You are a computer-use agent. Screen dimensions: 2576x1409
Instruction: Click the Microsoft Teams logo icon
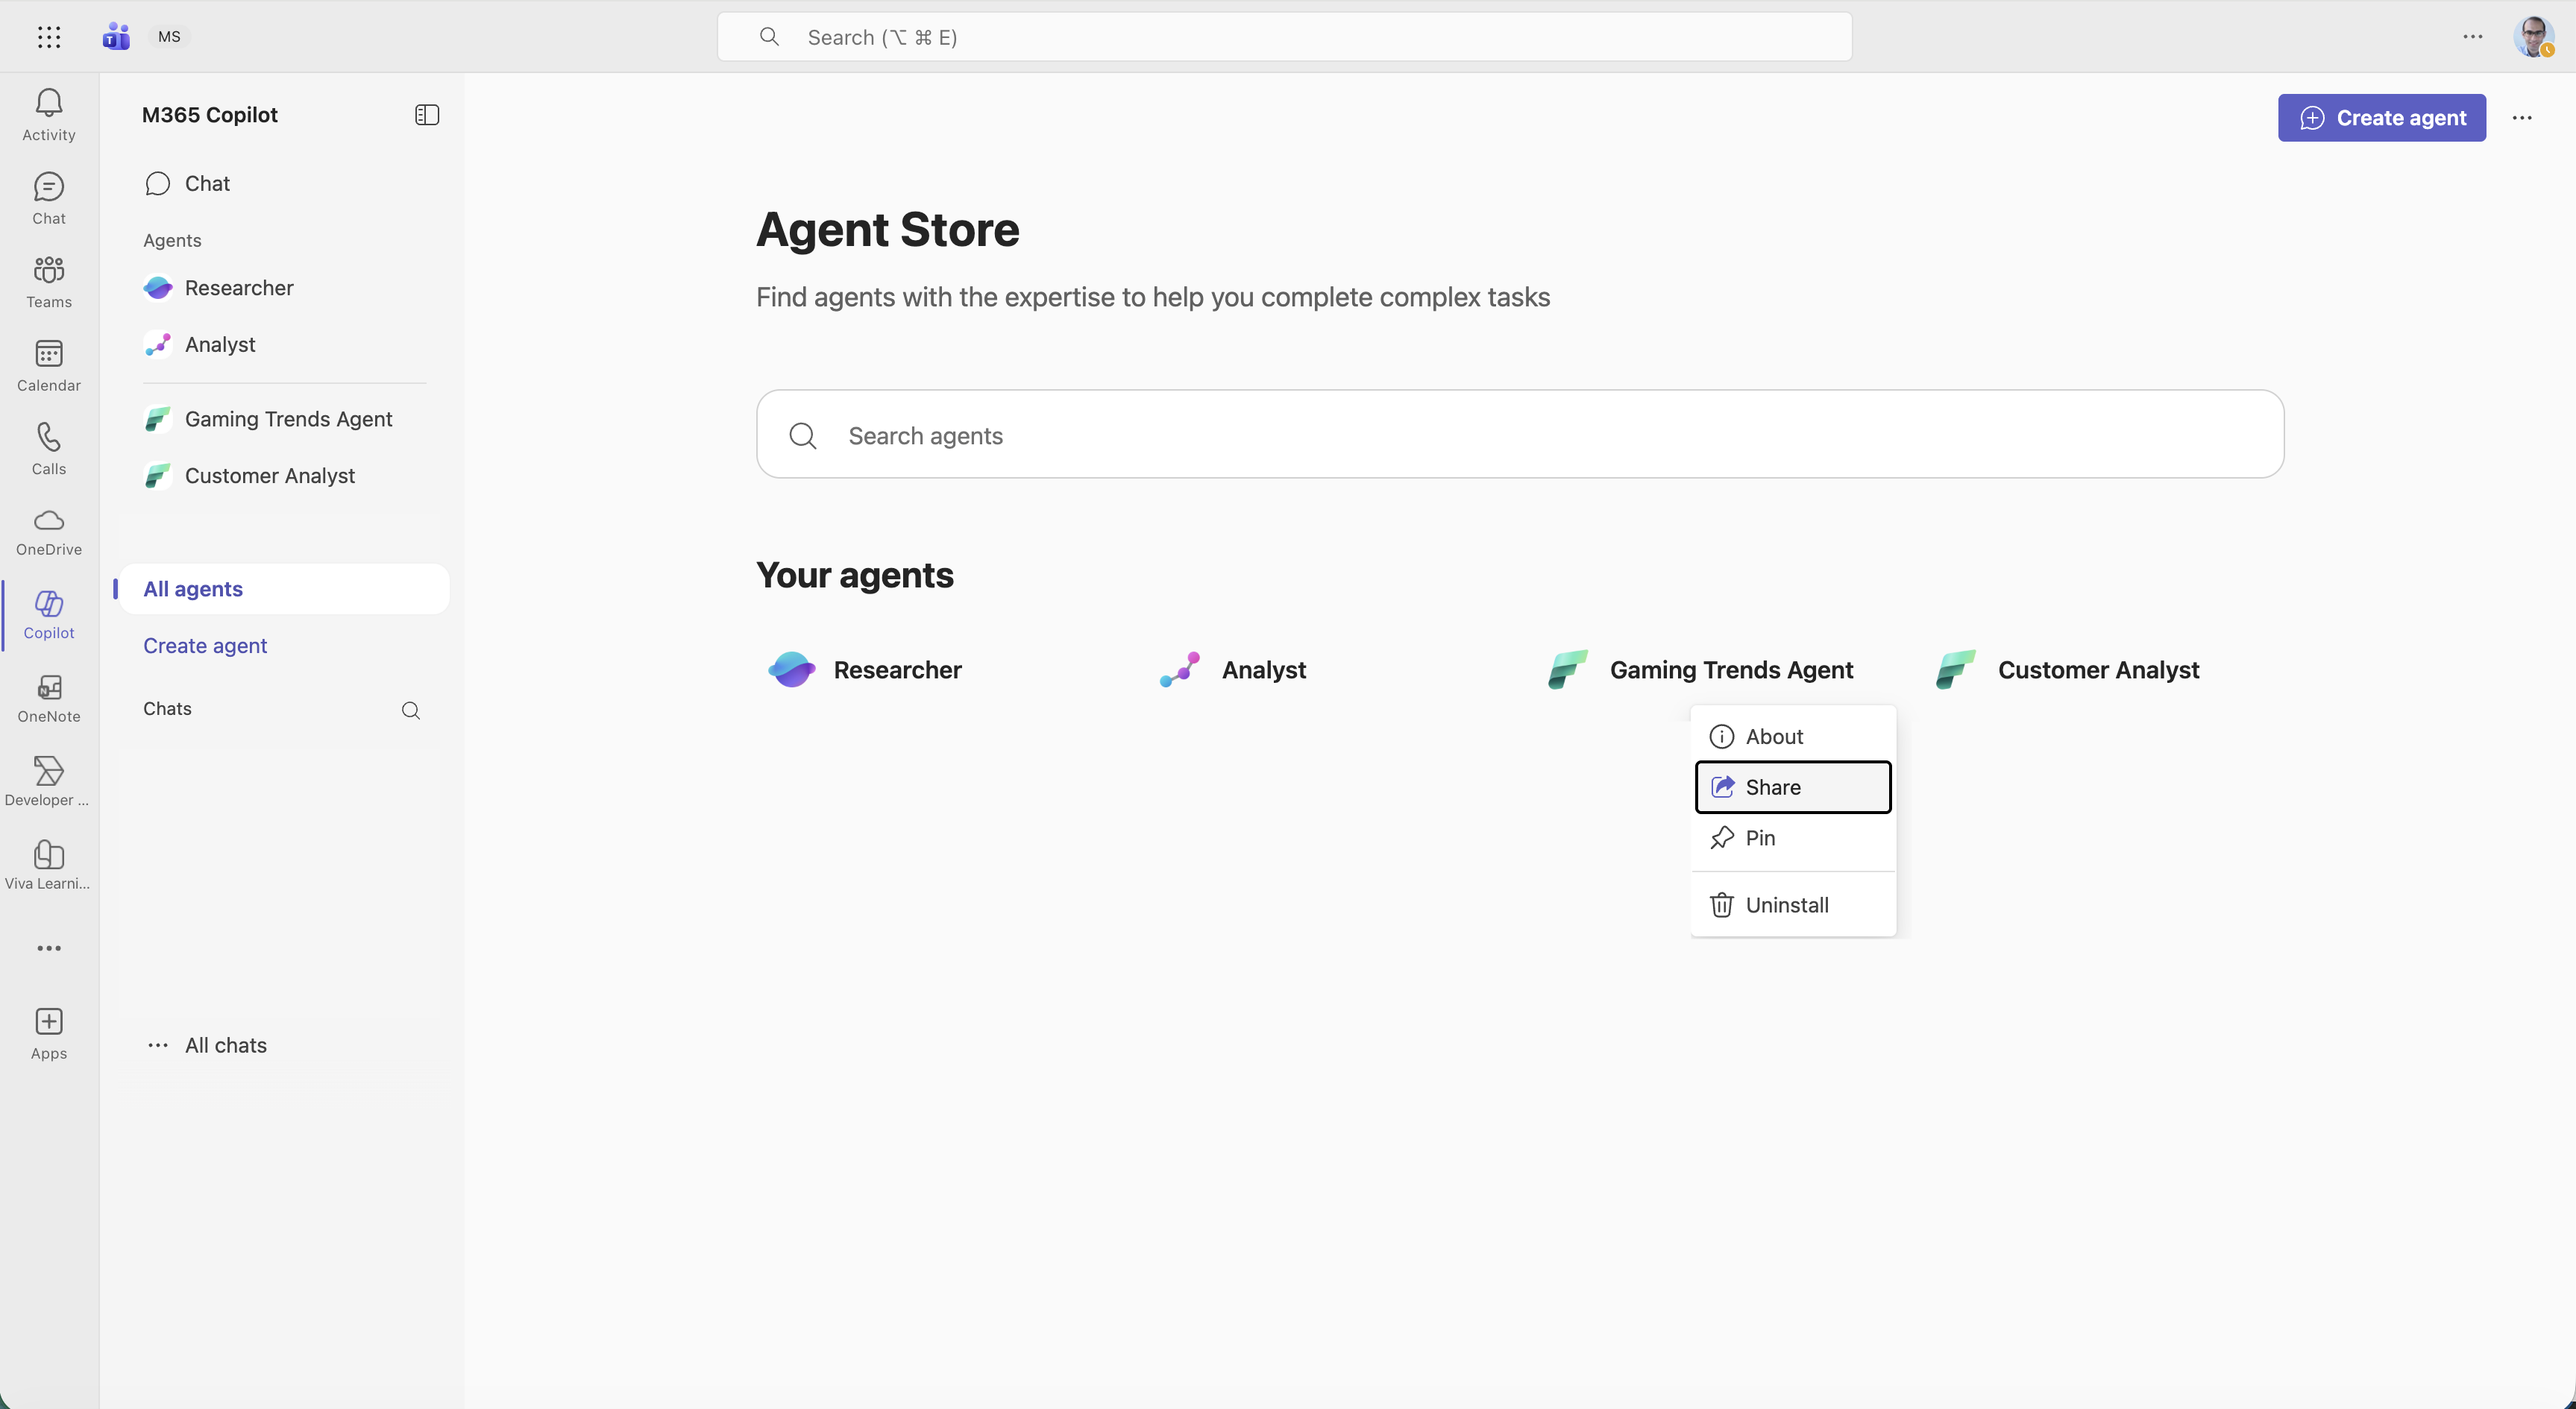(x=116, y=37)
